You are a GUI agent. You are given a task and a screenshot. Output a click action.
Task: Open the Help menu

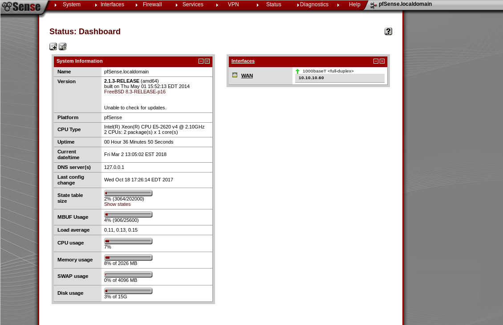354,4
